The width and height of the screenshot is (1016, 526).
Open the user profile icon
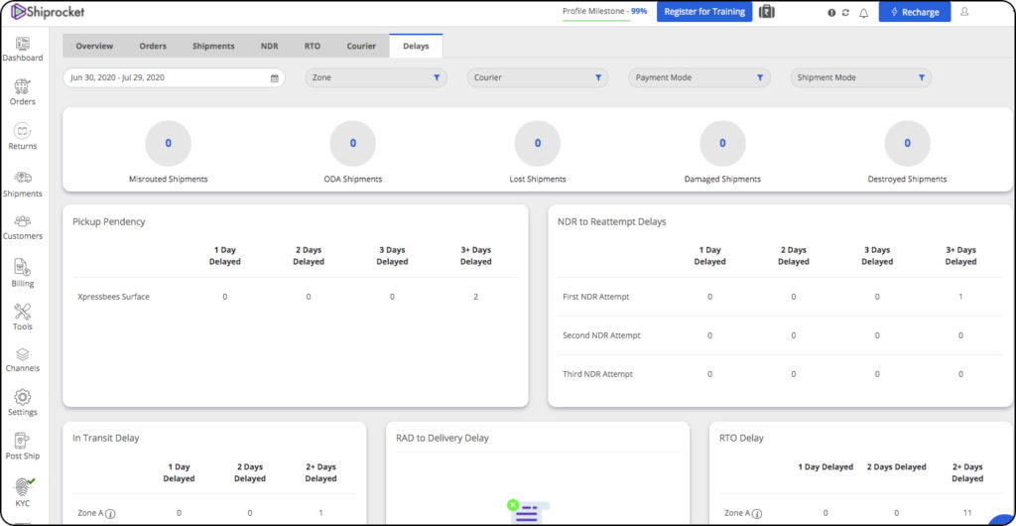tap(965, 12)
